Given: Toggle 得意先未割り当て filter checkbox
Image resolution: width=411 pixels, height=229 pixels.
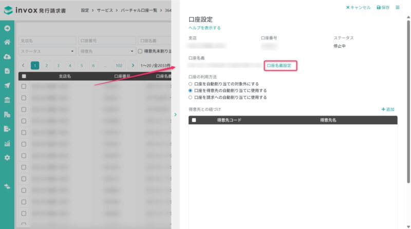Looking at the screenshot, I should point(140,51).
